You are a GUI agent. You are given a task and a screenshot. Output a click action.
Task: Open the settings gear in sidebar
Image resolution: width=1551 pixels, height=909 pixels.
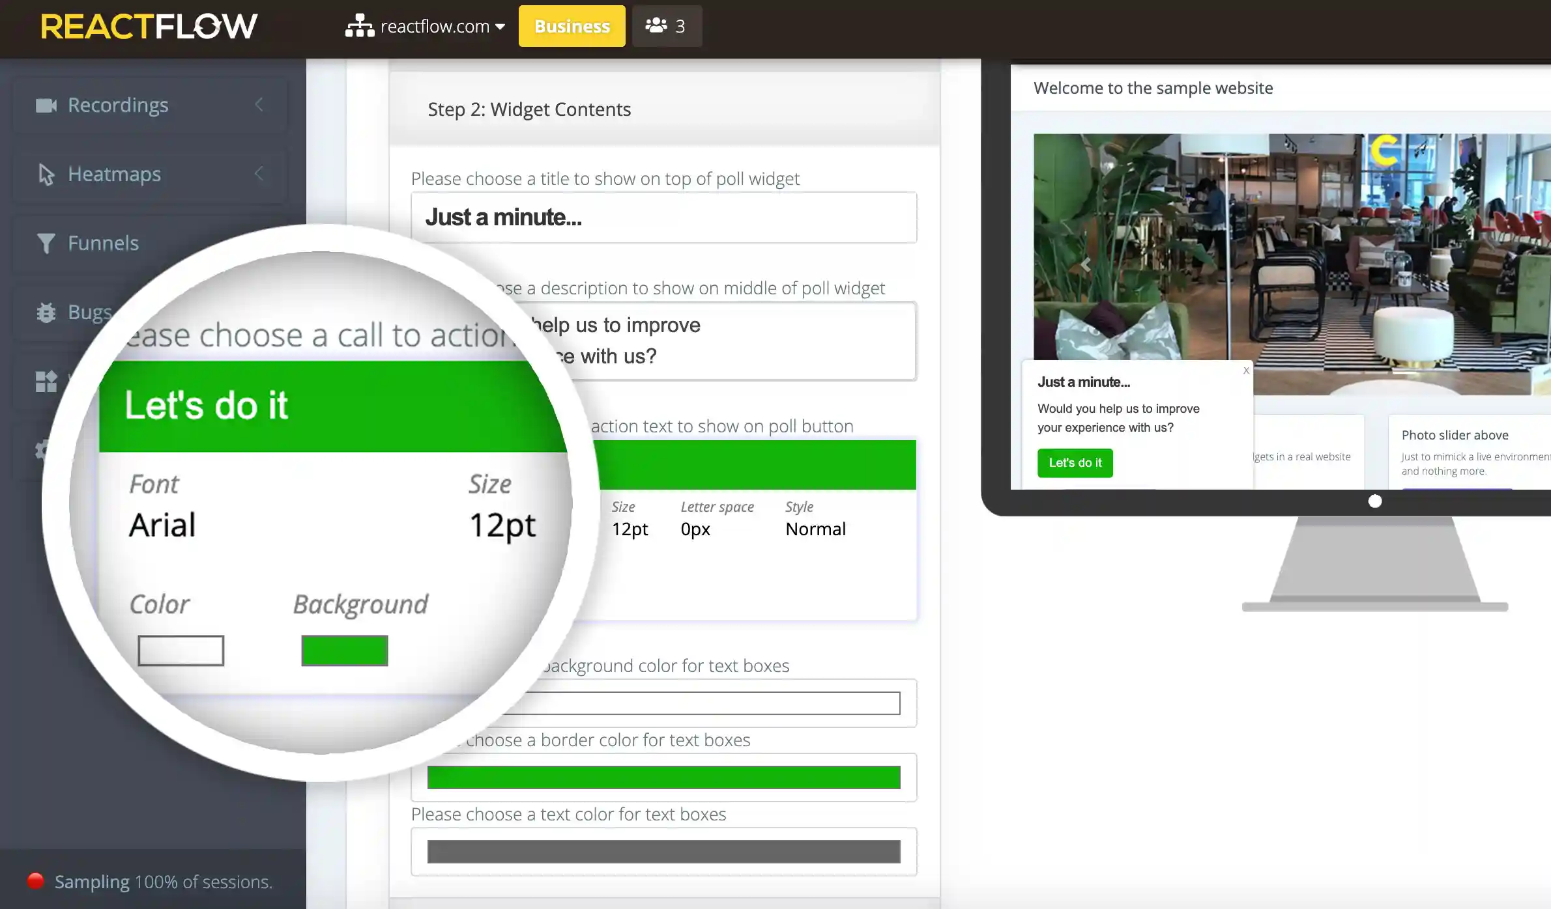[x=43, y=449]
